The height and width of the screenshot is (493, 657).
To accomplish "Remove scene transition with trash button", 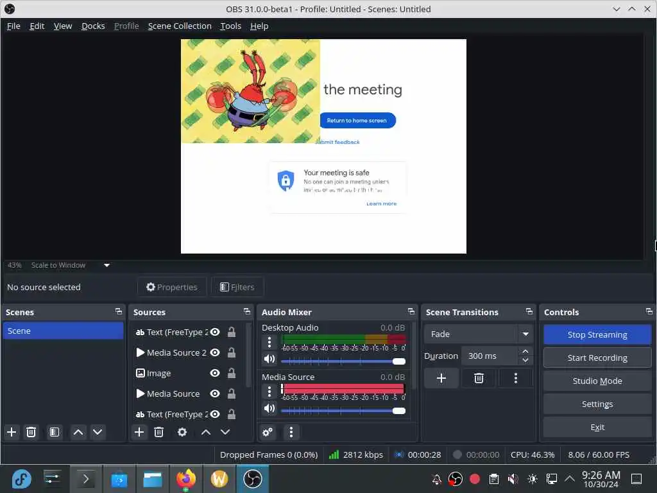I will (479, 379).
